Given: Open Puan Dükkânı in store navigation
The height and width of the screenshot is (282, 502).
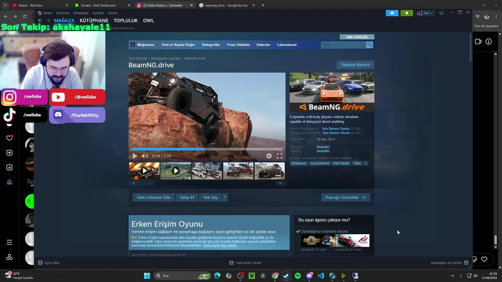Looking at the screenshot, I should click(238, 45).
